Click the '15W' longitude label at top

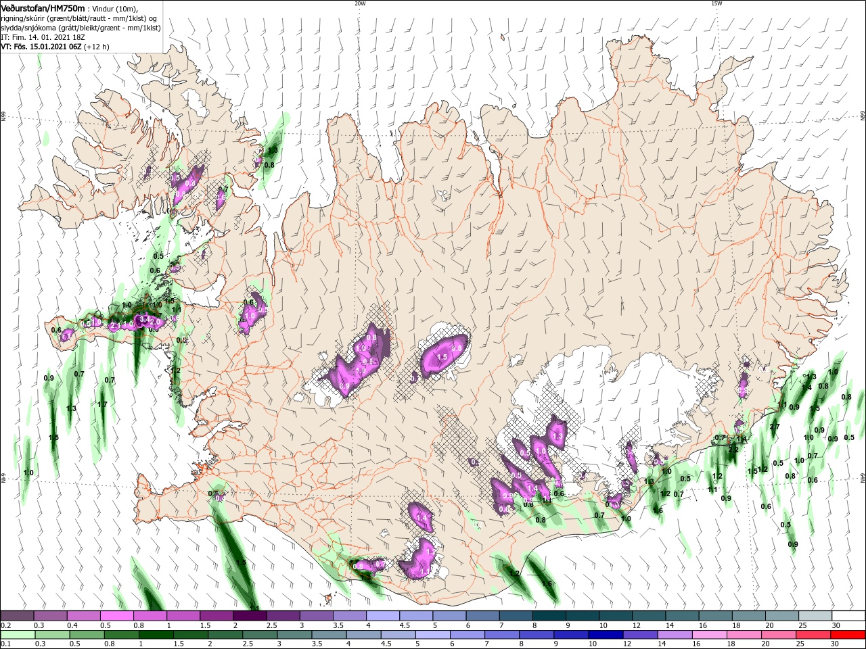(x=716, y=3)
